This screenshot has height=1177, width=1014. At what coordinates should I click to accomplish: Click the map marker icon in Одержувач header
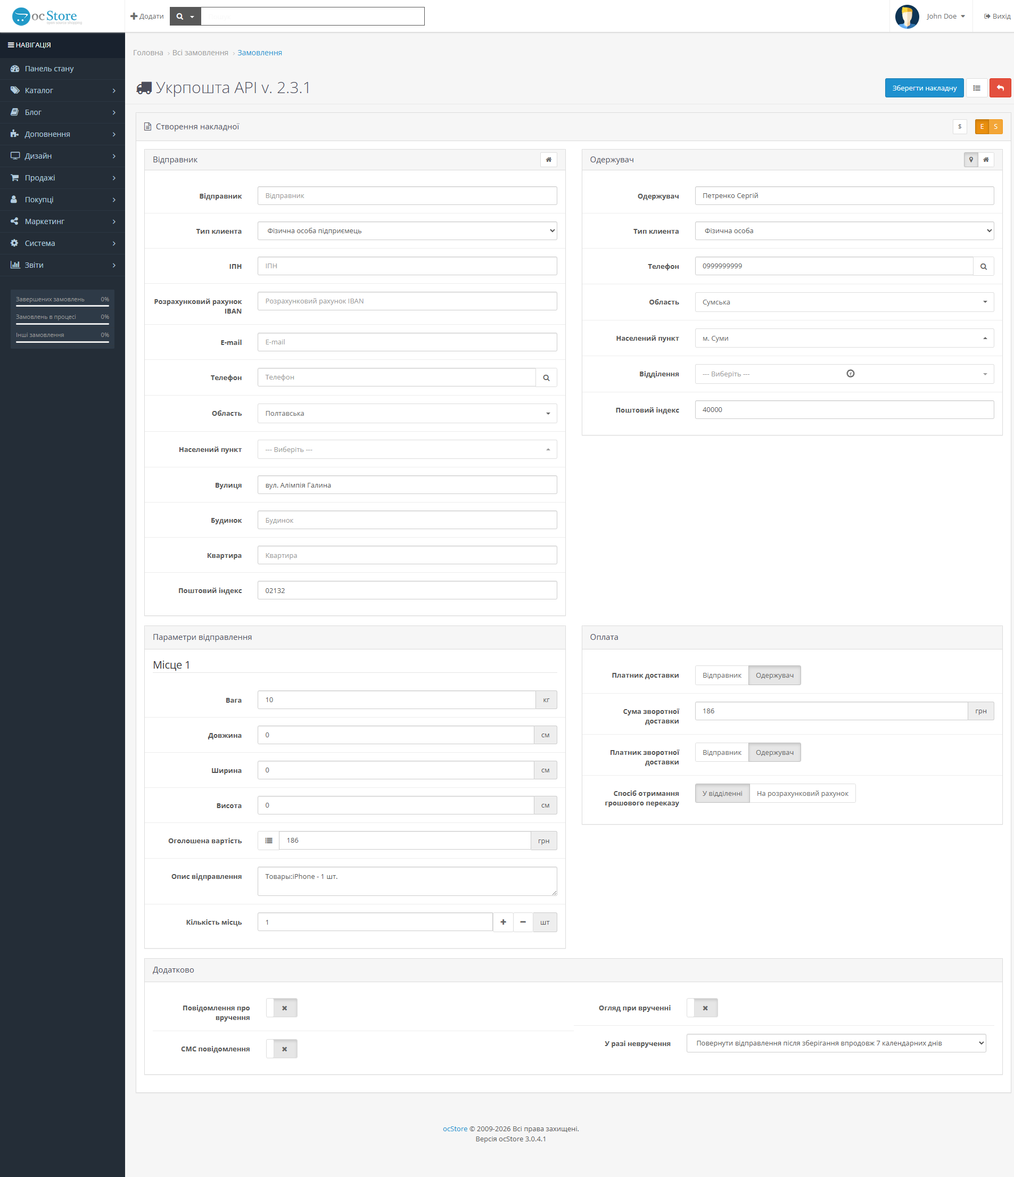971,160
